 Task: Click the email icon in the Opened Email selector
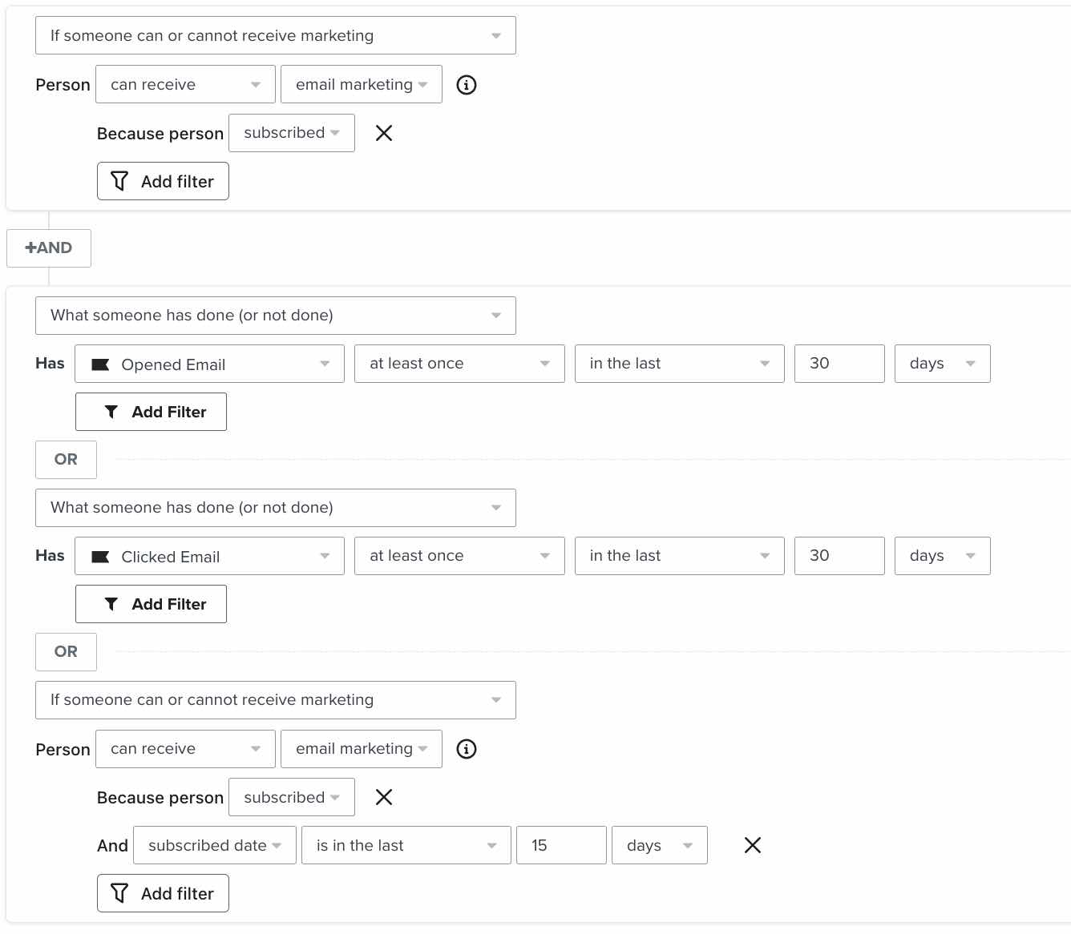(x=100, y=364)
